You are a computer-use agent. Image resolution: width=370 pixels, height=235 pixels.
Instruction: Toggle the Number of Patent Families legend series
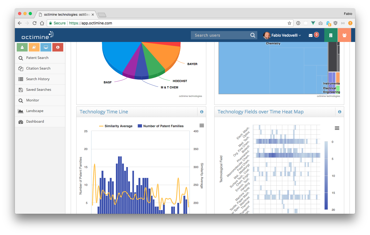[x=161, y=126]
